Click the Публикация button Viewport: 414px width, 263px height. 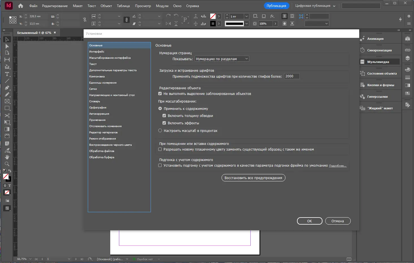(x=276, y=6)
